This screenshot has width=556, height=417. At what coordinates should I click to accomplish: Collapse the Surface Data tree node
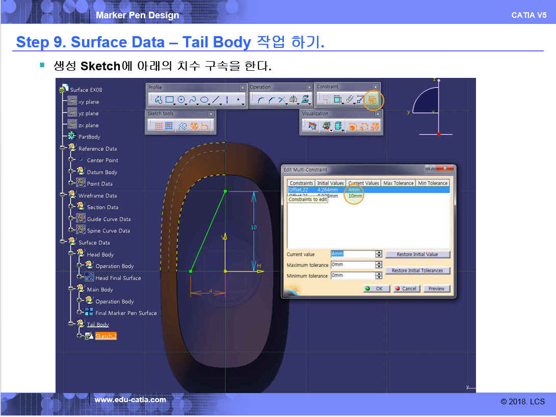(x=63, y=242)
